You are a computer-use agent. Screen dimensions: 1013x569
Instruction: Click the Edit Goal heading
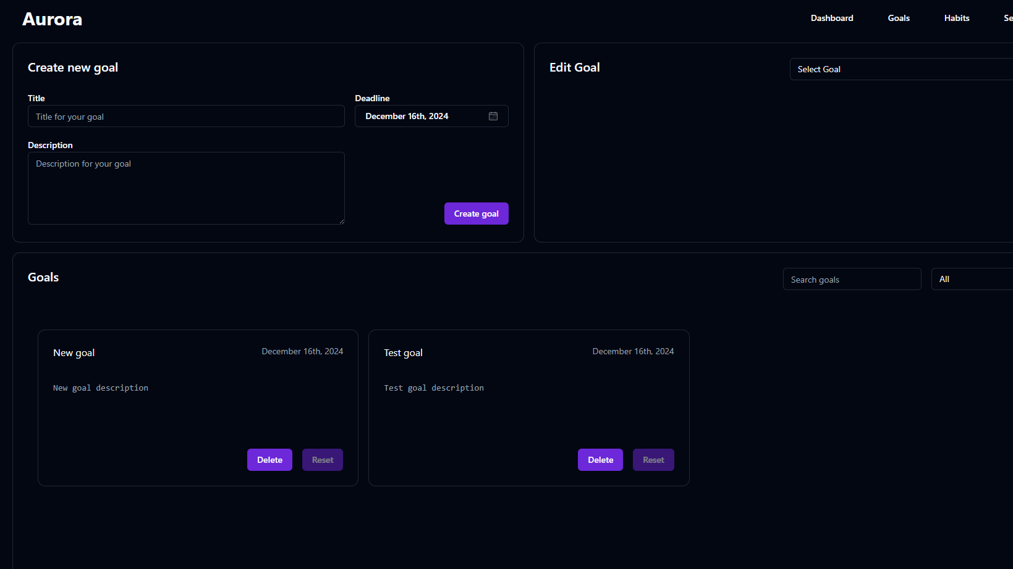[x=574, y=67]
